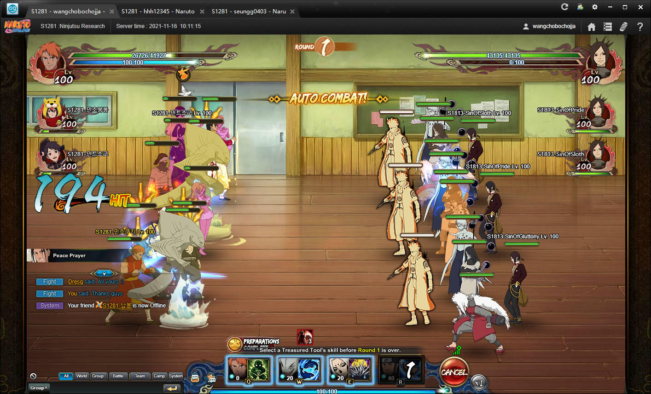Viewport: 651px width, 394px height.
Task: Open the server list icon
Action: 608,27
